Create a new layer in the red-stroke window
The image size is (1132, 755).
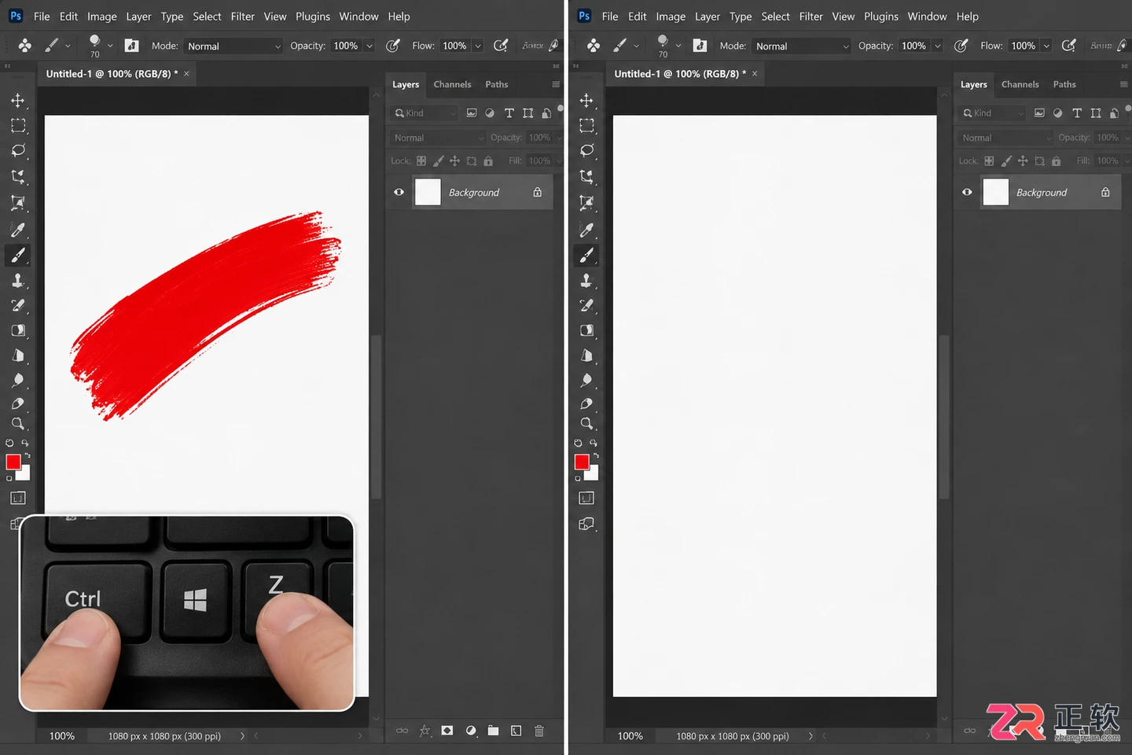516,731
